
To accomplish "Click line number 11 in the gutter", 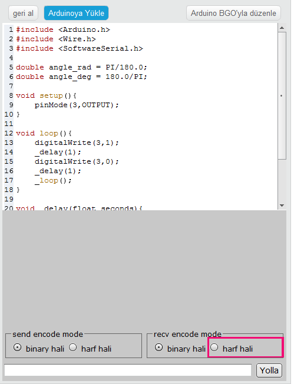I will coord(9,124).
